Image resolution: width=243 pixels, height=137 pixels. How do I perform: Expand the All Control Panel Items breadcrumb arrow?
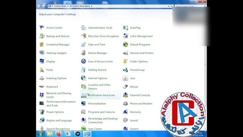(92, 6)
